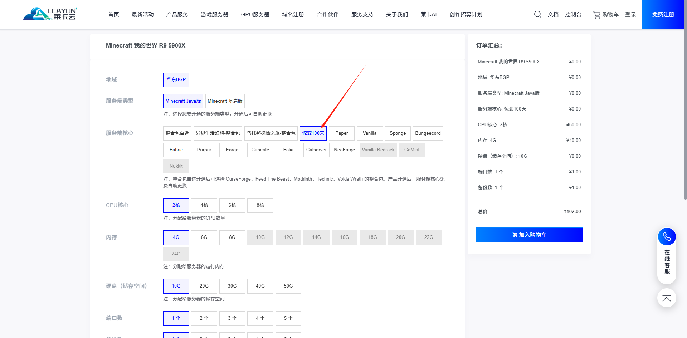Choose 整合包自选 server core
Screen dimensions: 687x338
[x=177, y=133]
